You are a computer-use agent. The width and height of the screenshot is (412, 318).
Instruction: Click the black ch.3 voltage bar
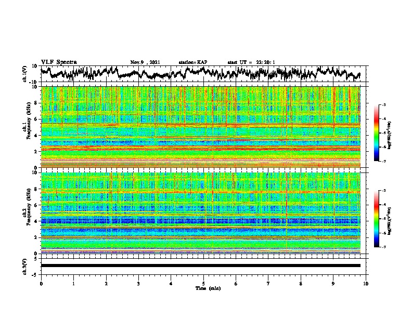pos(201,266)
